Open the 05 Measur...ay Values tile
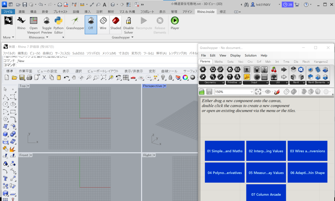 pyautogui.click(x=266, y=173)
